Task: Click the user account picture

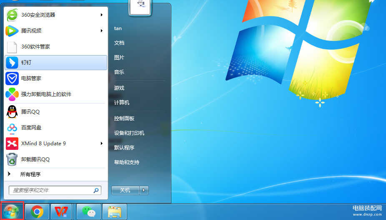Action: pos(140,8)
